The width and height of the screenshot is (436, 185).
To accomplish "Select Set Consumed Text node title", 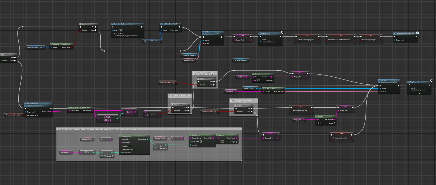I will click(33, 103).
